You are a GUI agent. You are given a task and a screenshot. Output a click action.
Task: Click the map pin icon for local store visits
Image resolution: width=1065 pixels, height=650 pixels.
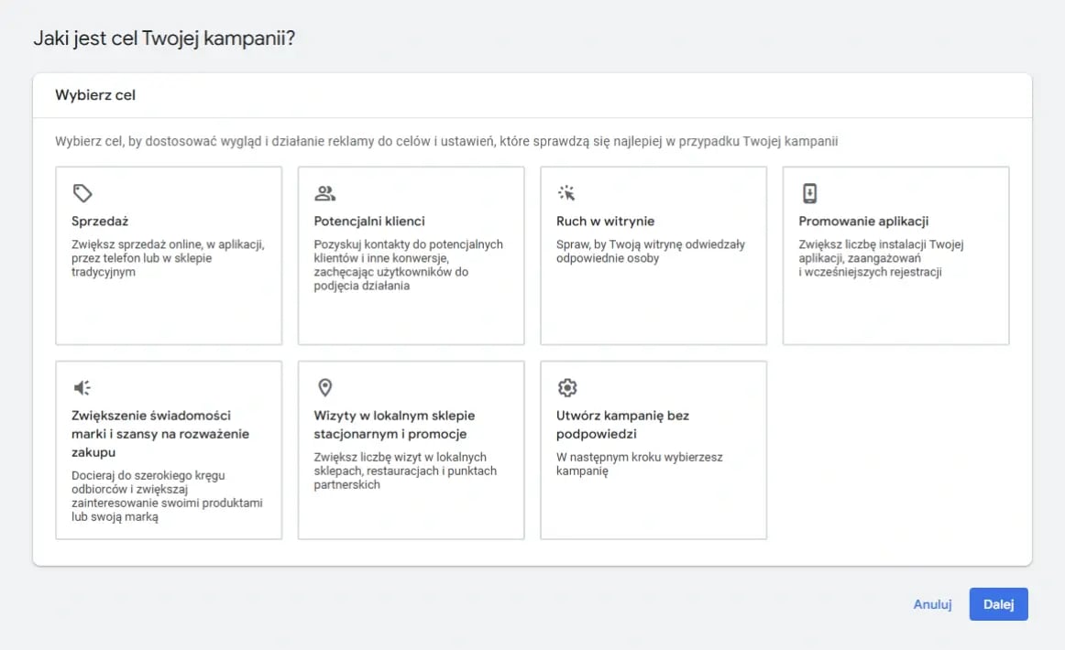point(324,387)
